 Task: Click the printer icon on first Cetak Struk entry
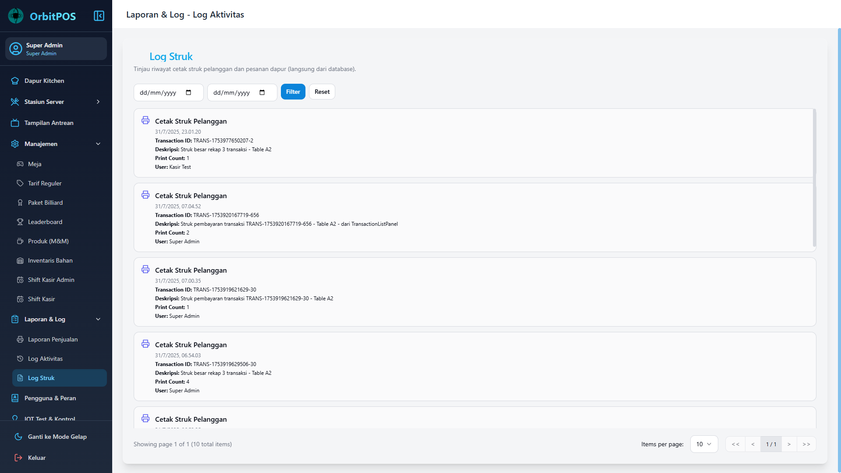point(145,120)
